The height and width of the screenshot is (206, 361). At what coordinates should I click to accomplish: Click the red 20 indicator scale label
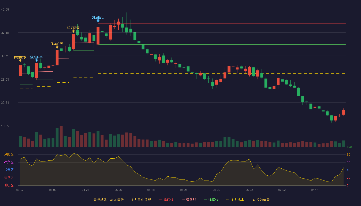[348, 178]
